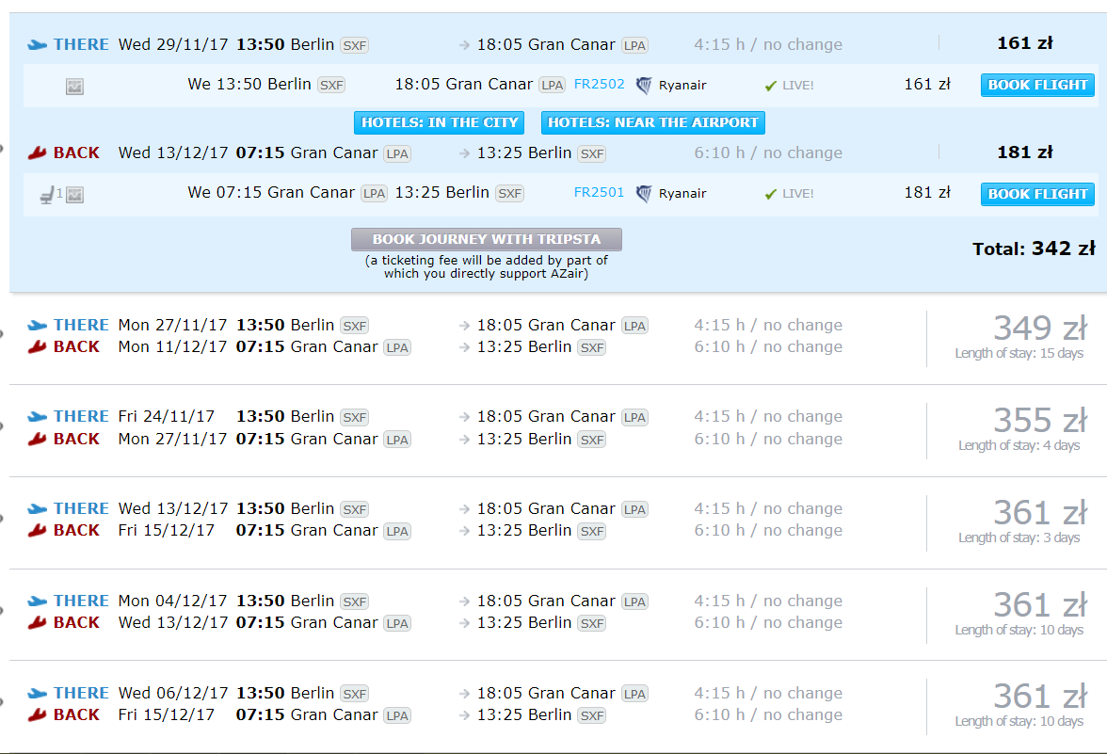Click "Length of stay: 4 days" text
The image size is (1107, 754).
1019,445
